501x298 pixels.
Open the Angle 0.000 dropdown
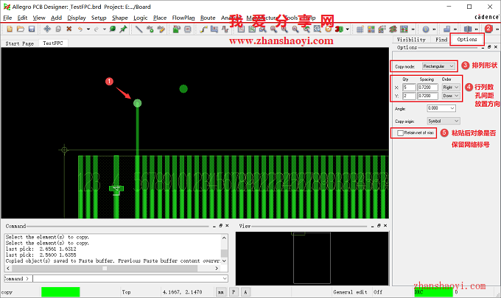pyautogui.click(x=441, y=108)
